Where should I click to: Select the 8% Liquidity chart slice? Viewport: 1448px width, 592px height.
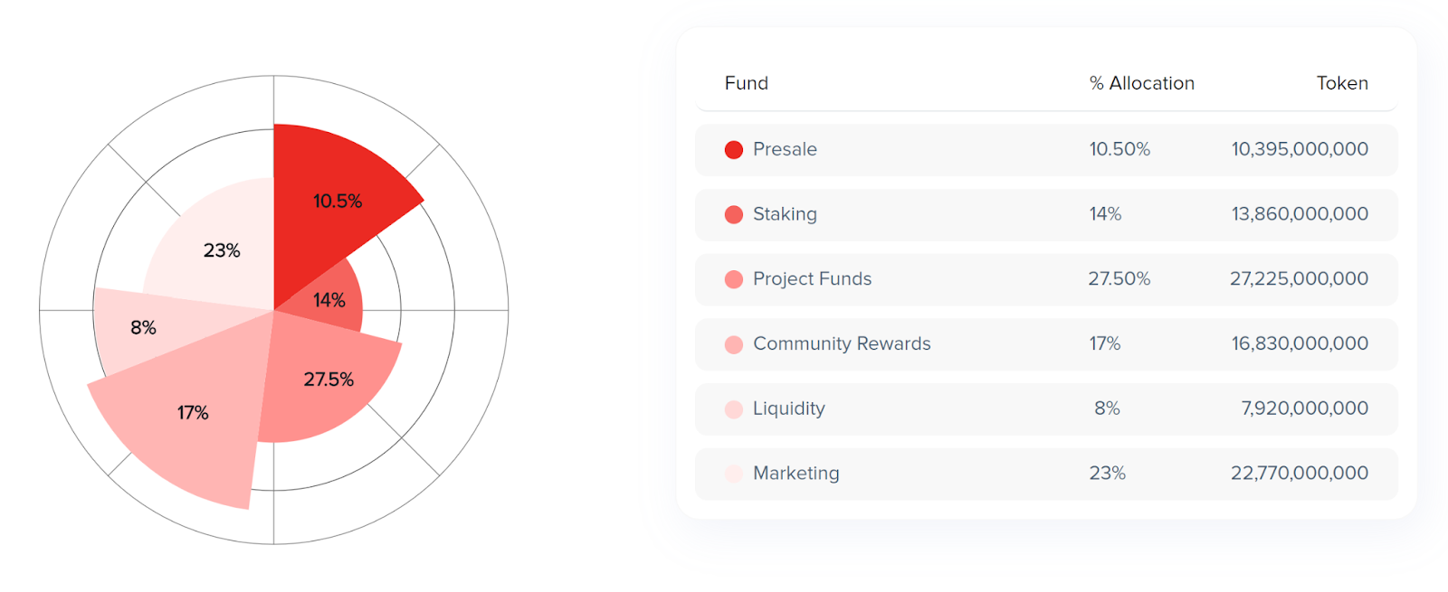click(x=143, y=329)
